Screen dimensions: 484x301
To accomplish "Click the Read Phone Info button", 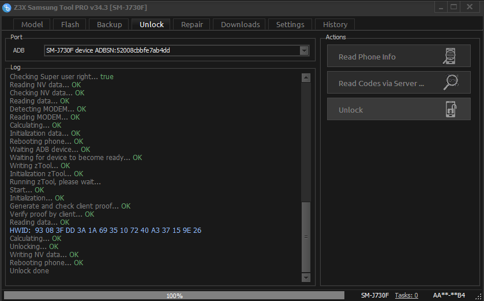I will click(399, 56).
